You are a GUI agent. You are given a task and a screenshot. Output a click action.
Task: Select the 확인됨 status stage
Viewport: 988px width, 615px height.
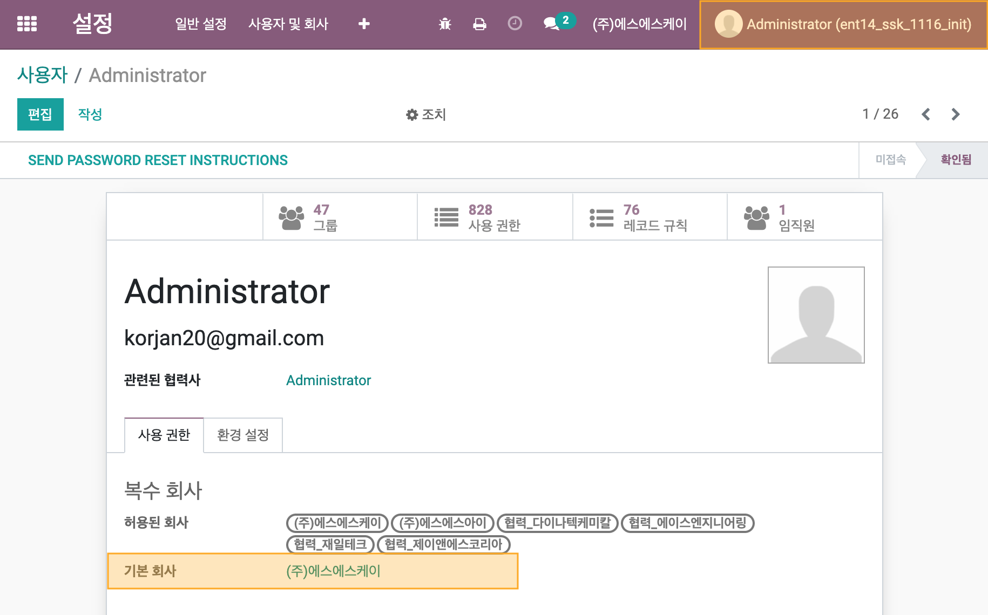(956, 160)
